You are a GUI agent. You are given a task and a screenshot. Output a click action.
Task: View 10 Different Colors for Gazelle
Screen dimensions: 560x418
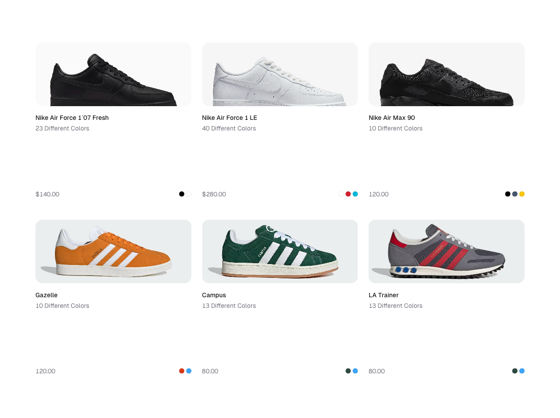click(62, 306)
